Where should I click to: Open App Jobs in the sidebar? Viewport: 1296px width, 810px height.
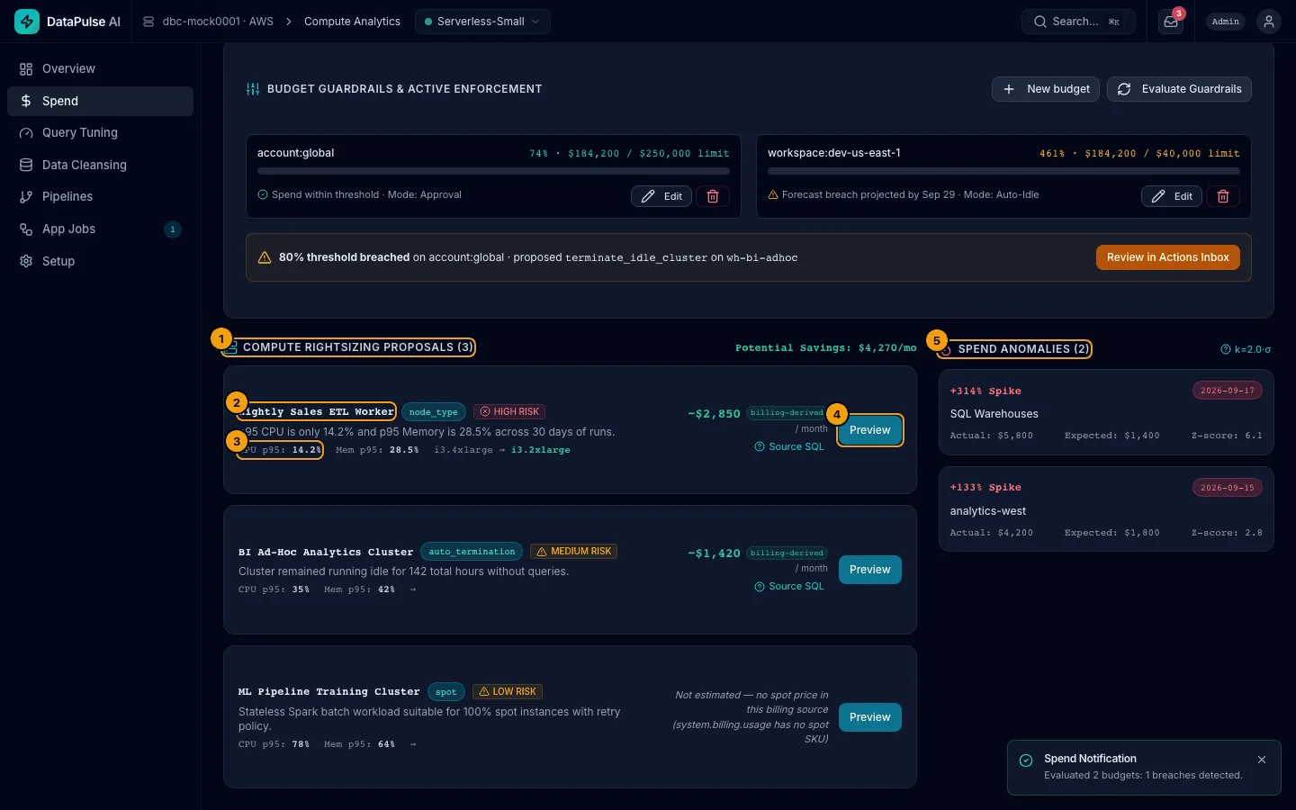(x=100, y=229)
